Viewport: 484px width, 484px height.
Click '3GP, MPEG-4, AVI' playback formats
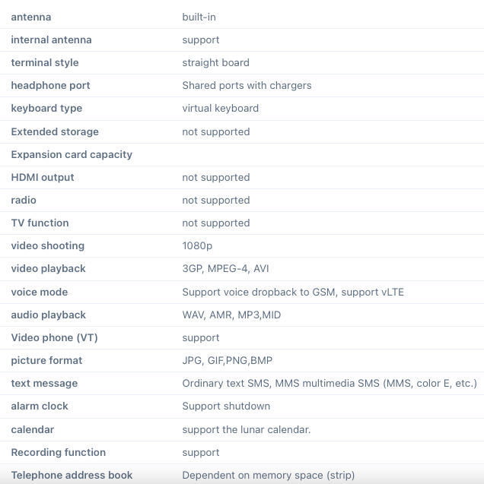click(x=225, y=268)
